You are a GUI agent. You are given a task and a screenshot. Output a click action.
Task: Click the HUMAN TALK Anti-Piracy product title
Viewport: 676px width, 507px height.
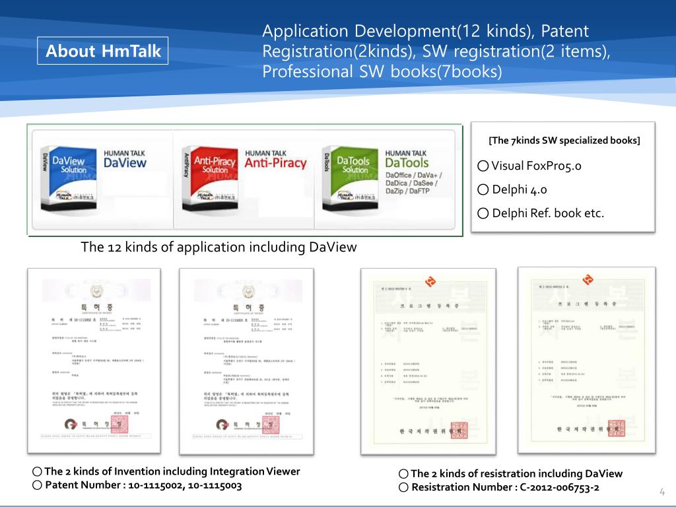(x=275, y=159)
